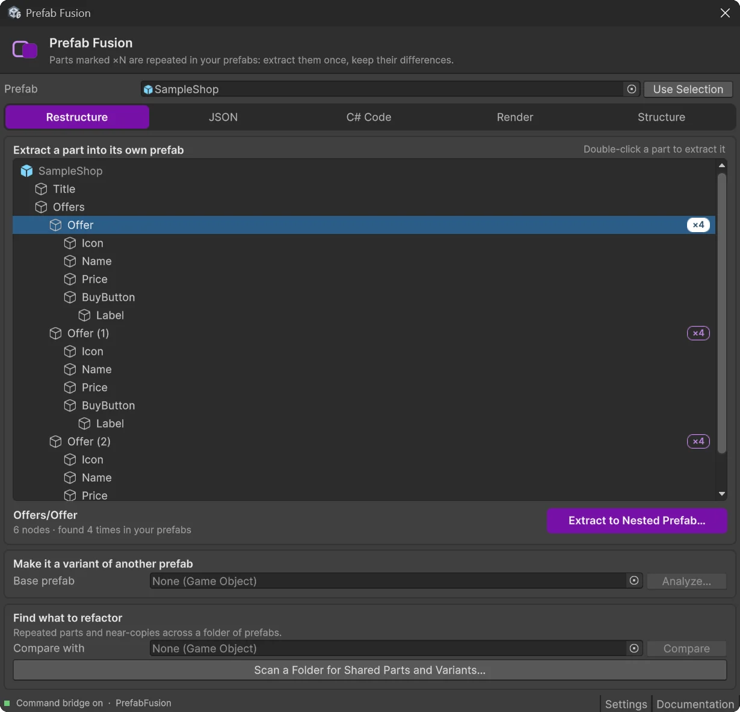This screenshot has height=712, width=740.
Task: Select the SampleShop root row in the tree
Action: (364, 171)
